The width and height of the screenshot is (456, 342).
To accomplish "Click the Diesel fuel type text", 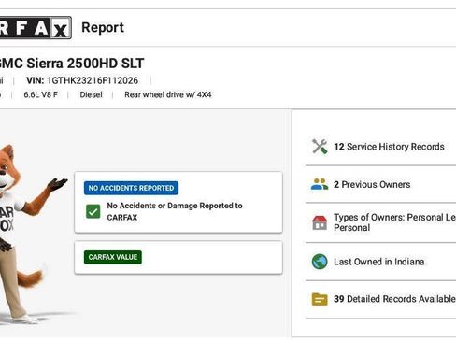I will tap(91, 94).
